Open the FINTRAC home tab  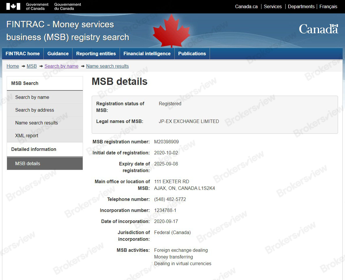pyautogui.click(x=22, y=53)
